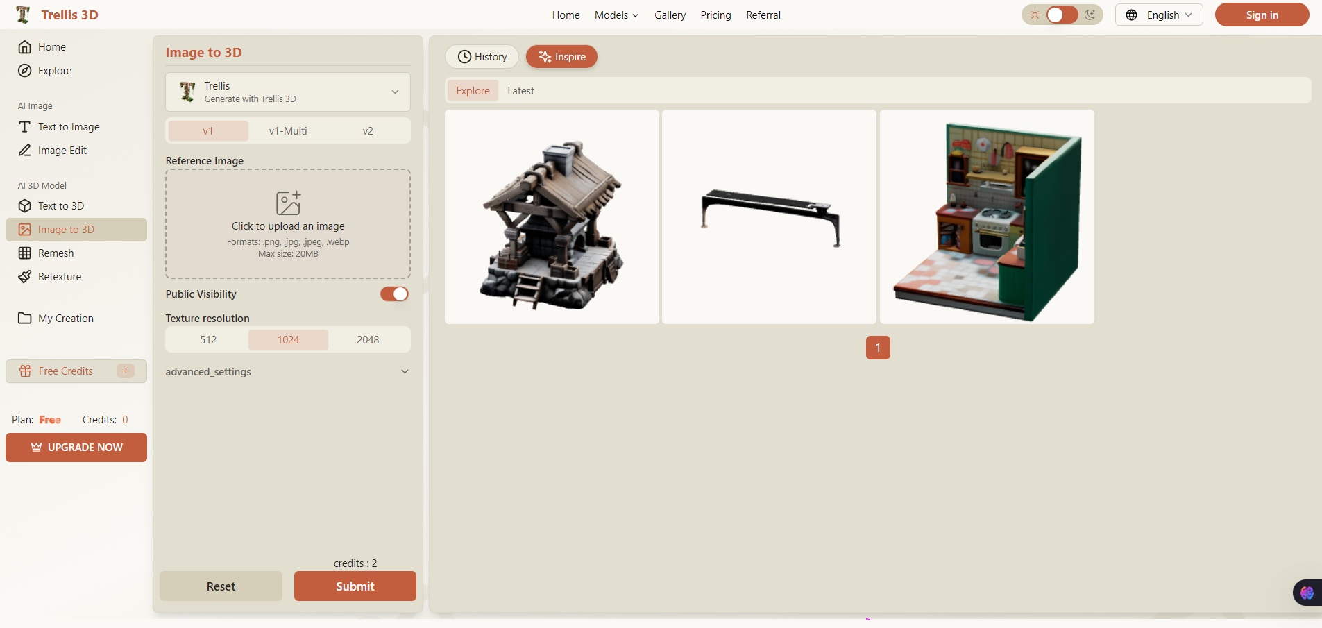The height and width of the screenshot is (628, 1322).
Task: Click the Submit button
Action: click(x=355, y=586)
